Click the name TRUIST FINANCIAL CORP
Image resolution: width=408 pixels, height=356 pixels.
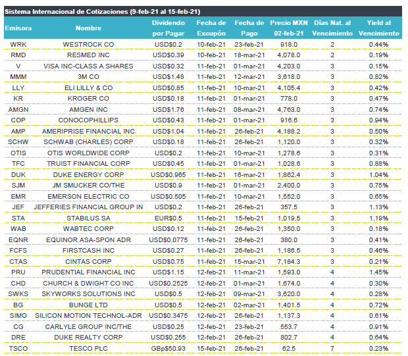click(88, 164)
